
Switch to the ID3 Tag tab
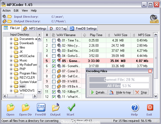58,29
